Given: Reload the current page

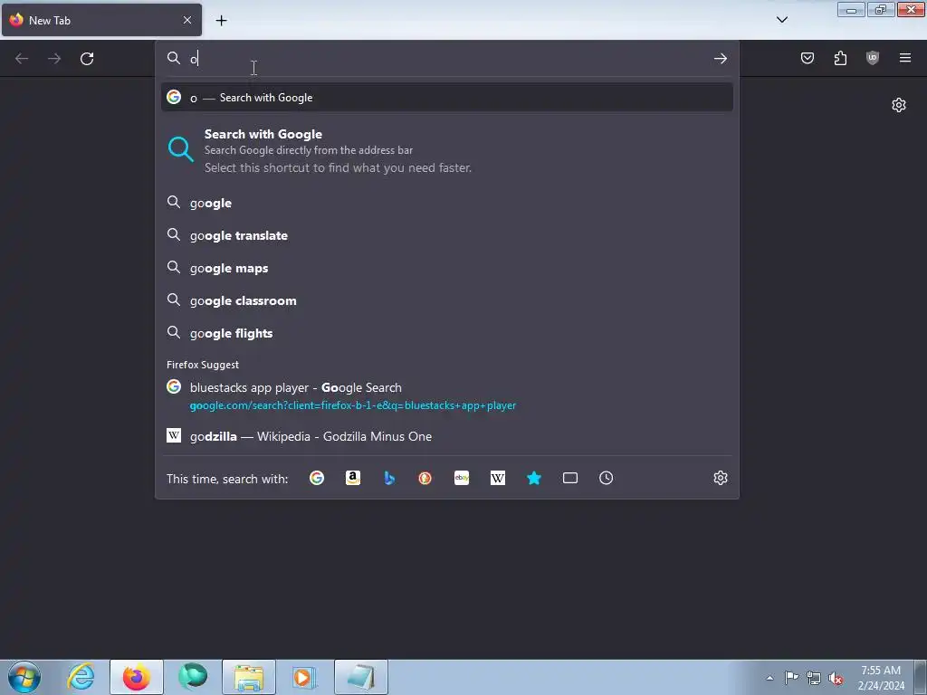Looking at the screenshot, I should [87, 59].
